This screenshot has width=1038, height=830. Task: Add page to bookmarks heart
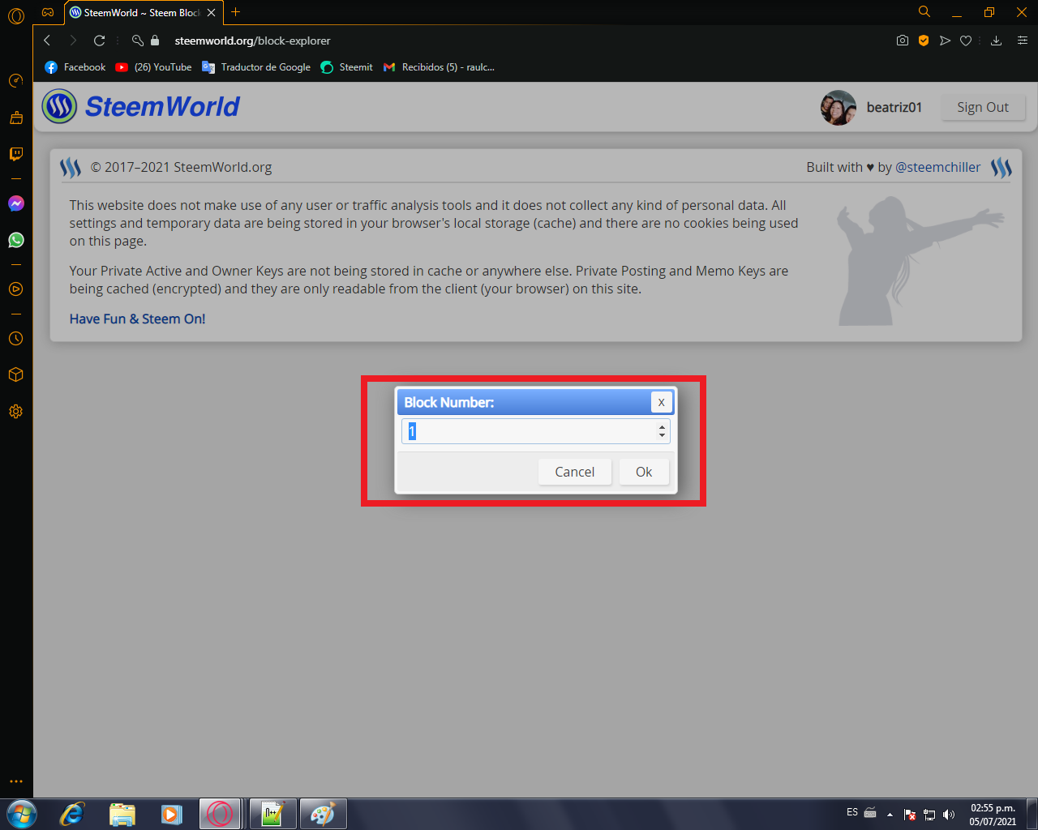pos(966,41)
